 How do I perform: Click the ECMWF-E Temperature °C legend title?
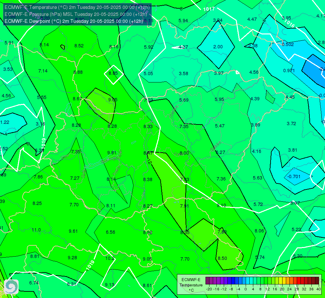[191, 285]
